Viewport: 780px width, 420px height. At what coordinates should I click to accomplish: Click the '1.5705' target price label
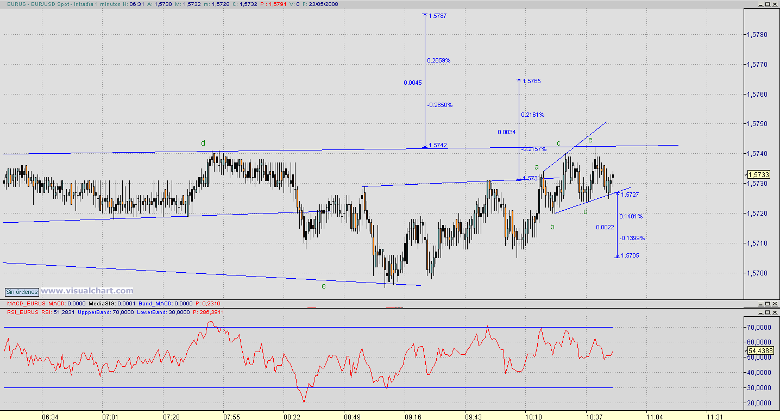[630, 255]
